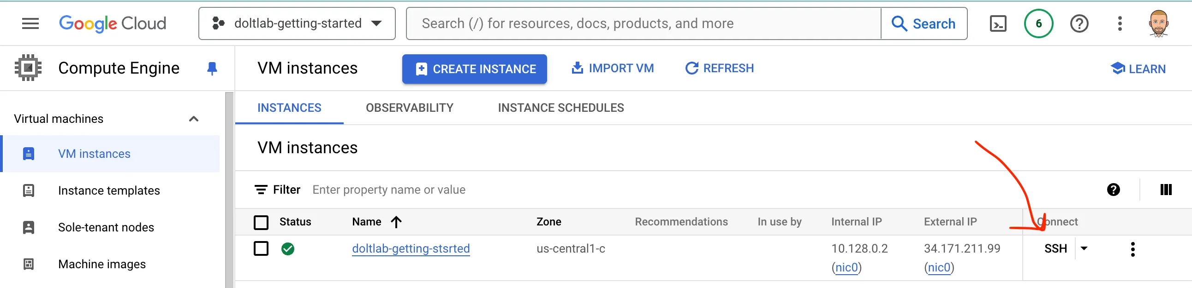Switch to the Instance Schedules tab
This screenshot has height=288, width=1192.
tap(560, 108)
